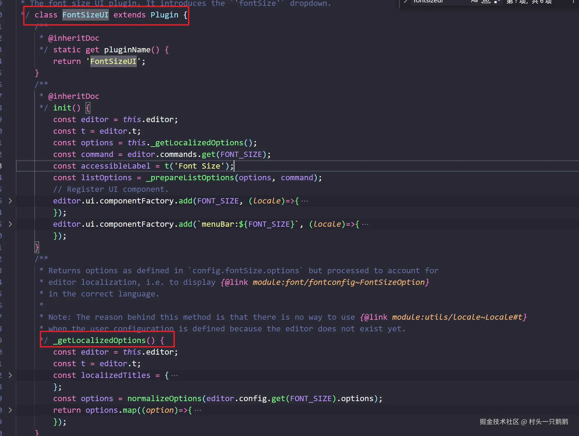
Task: Click the normalizeOptions function call
Action: (x=164, y=398)
